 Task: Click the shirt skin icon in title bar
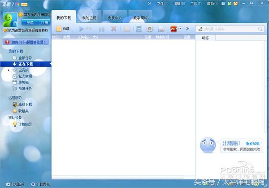pos(236,4)
